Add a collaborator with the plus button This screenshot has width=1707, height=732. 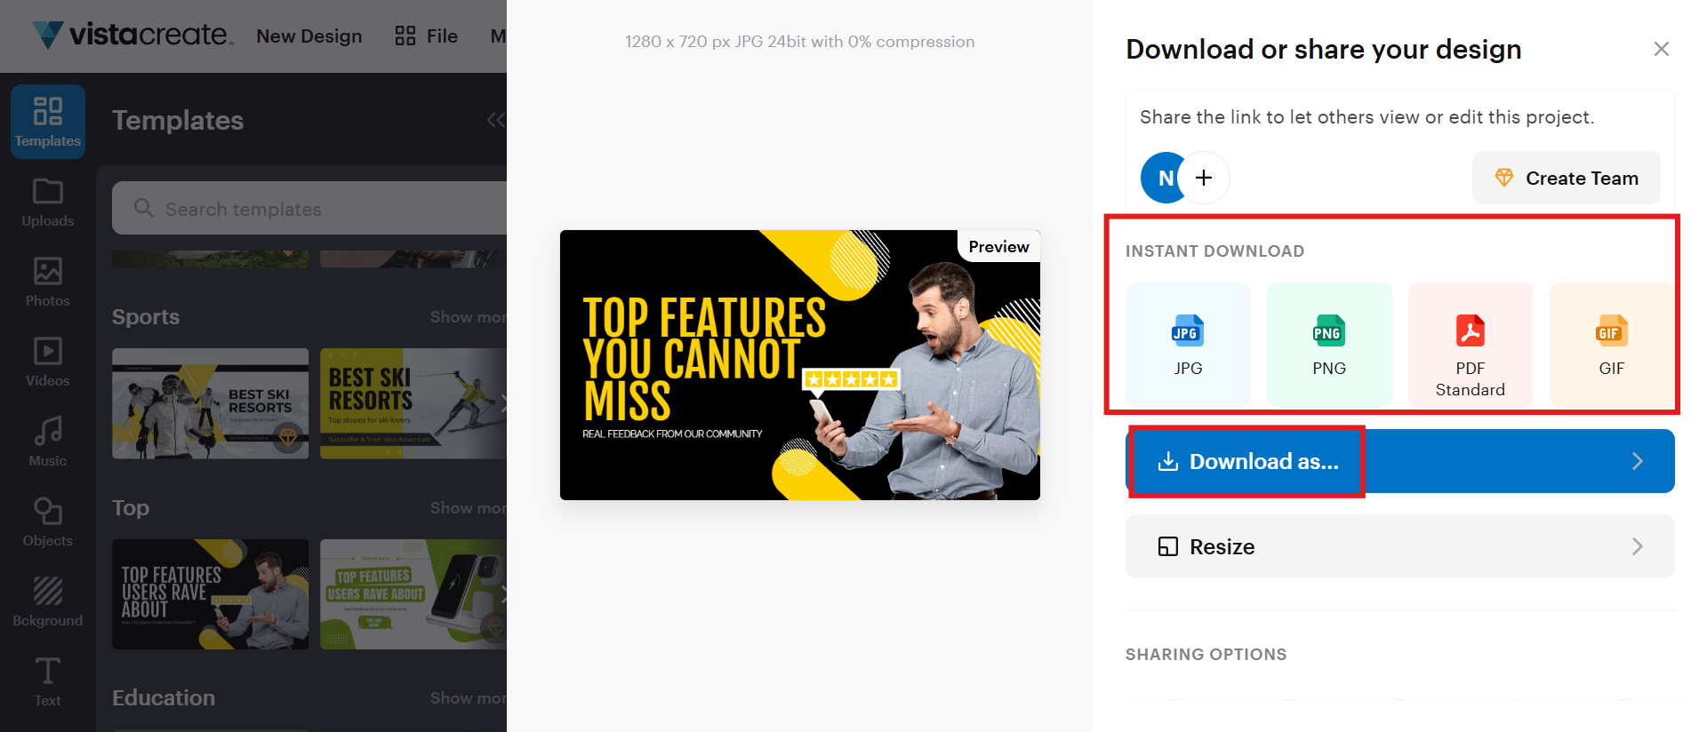tap(1204, 178)
